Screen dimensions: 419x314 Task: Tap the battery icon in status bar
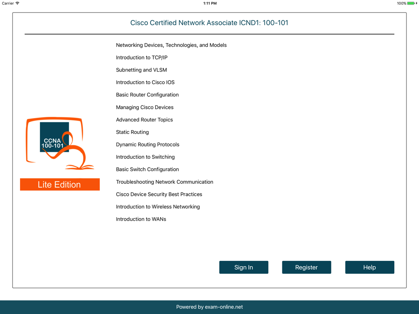pyautogui.click(x=412, y=3)
